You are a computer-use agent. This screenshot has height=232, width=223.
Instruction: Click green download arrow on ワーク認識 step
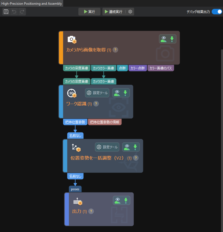(x=125, y=93)
